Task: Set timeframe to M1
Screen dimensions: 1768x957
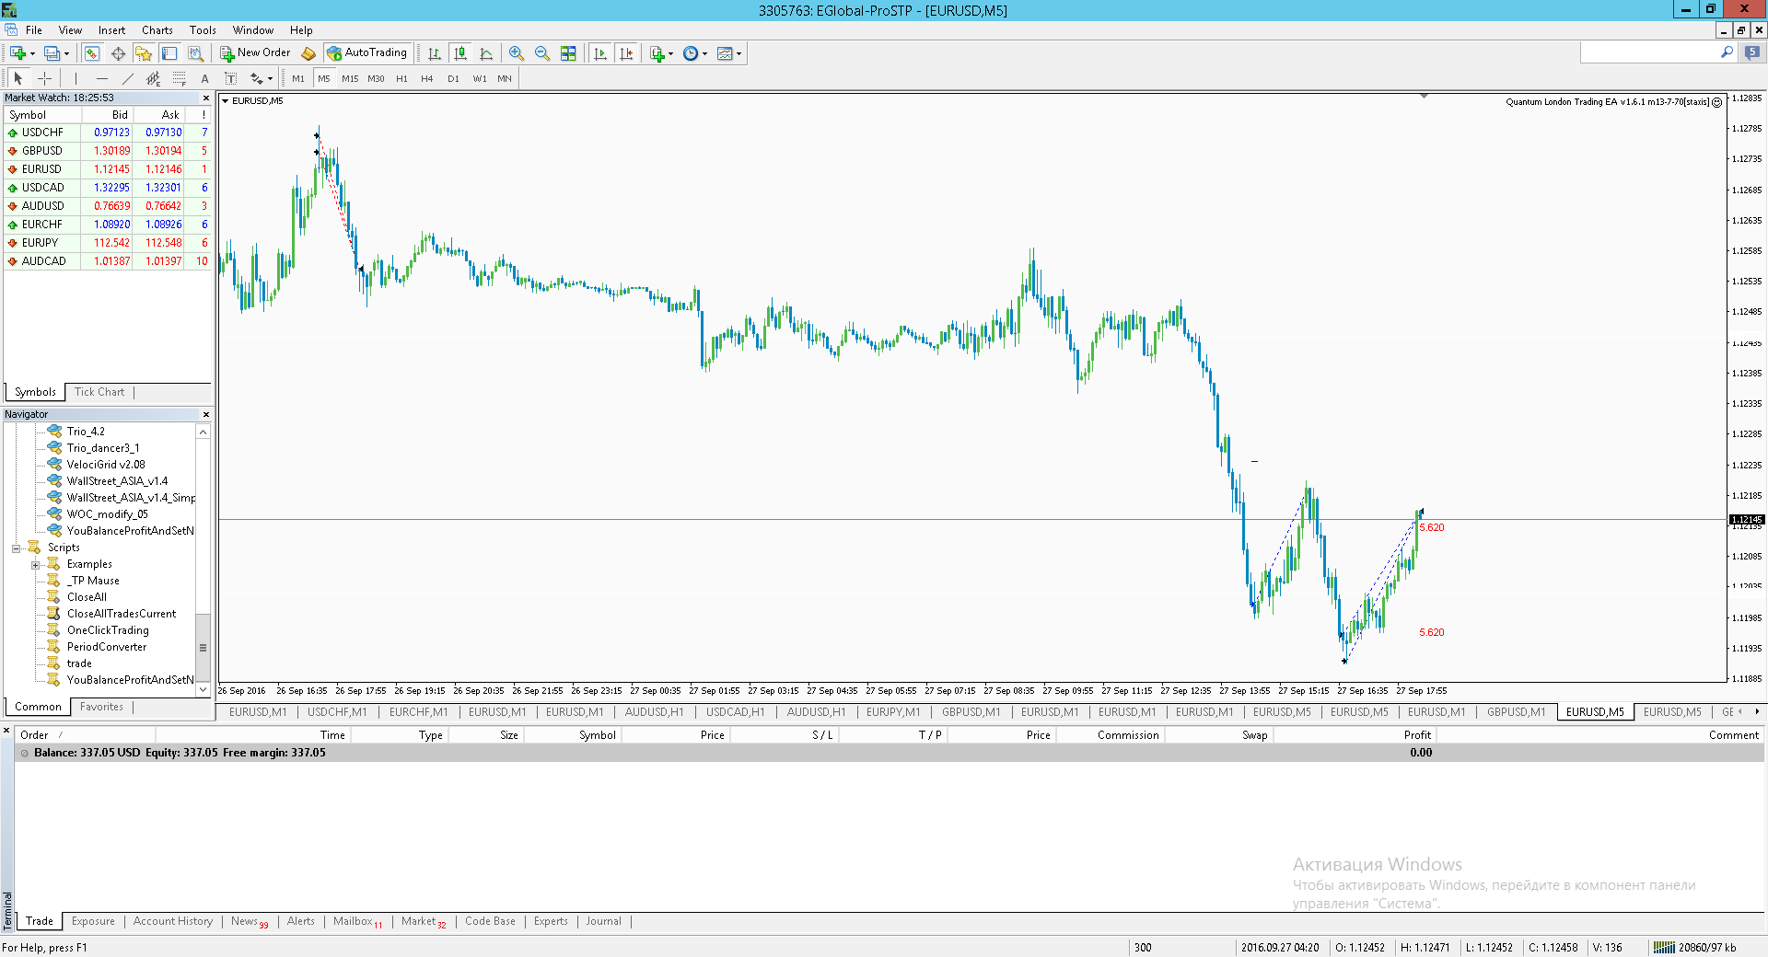Action: pyautogui.click(x=298, y=78)
